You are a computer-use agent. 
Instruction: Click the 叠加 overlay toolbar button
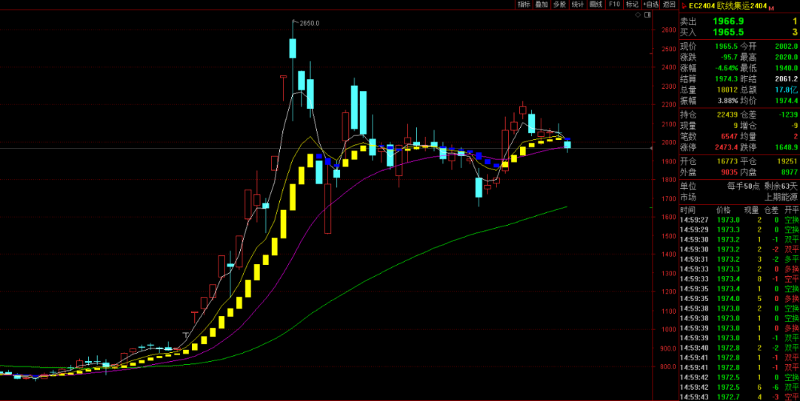point(541,4)
